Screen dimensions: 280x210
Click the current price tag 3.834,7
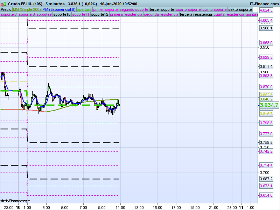pyautogui.click(x=269, y=105)
